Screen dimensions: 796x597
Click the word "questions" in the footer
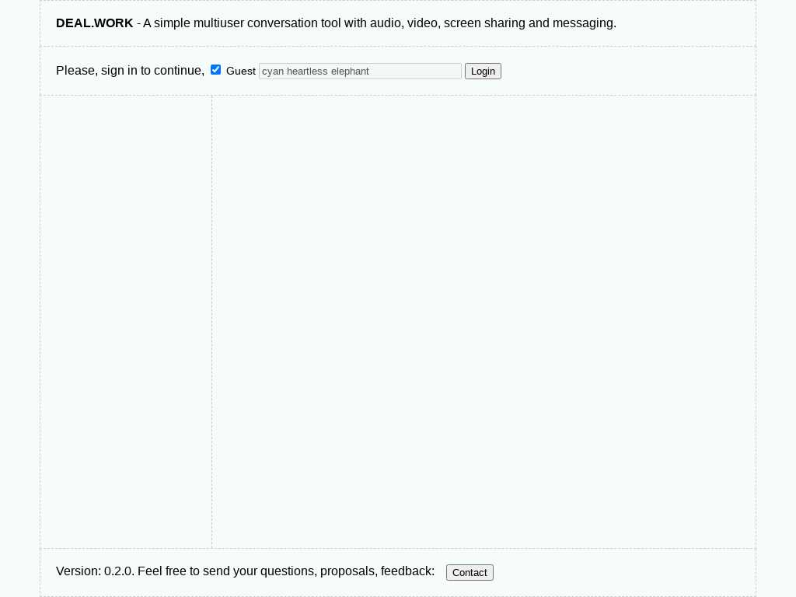[287, 571]
